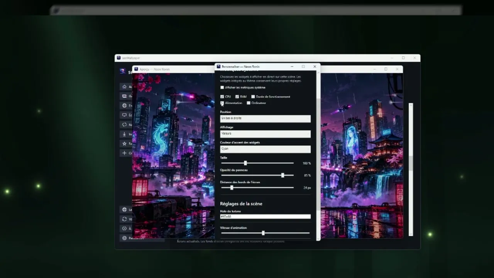Viewport: 494px width, 278px height.
Task: Click the Personnaliser dialog vertical scrollbar
Action: [x=318, y=154]
